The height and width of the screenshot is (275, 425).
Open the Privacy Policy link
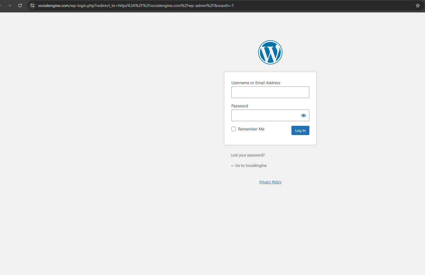[270, 182]
